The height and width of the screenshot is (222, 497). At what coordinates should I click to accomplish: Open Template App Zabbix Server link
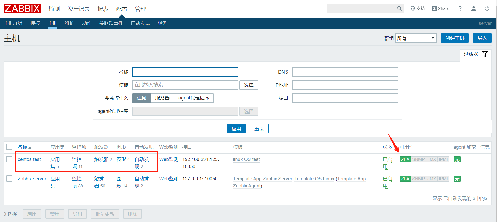point(263,179)
